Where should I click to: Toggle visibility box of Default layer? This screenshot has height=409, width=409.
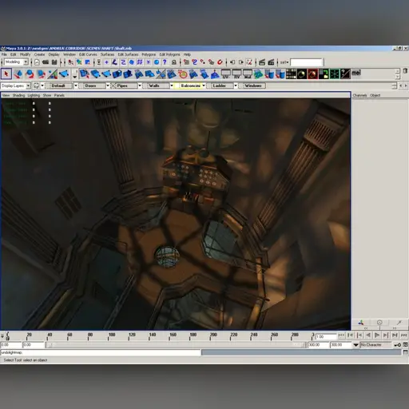[48, 85]
